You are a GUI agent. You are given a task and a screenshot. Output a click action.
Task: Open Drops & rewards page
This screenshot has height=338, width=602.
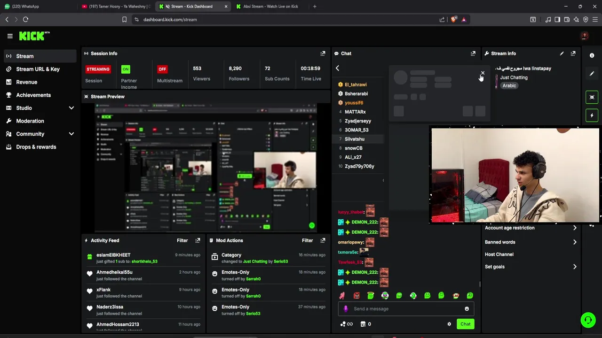pos(40,147)
